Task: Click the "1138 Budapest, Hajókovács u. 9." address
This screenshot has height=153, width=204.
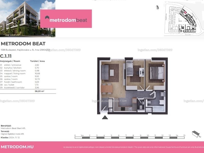Action: pyautogui.click(x=17, y=50)
